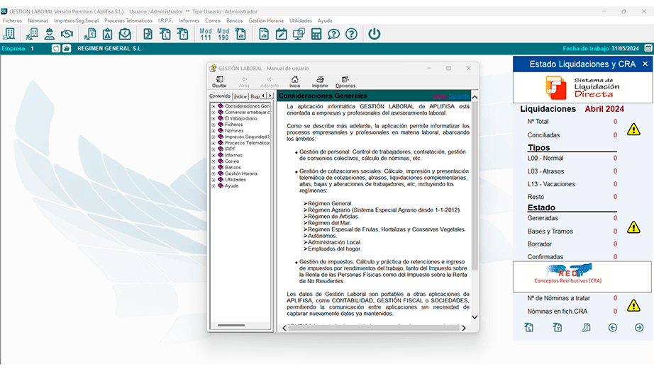This screenshot has width=654, height=371.
Task: Click the contents tree horizontal scrollbar thumb
Action: 231,325
